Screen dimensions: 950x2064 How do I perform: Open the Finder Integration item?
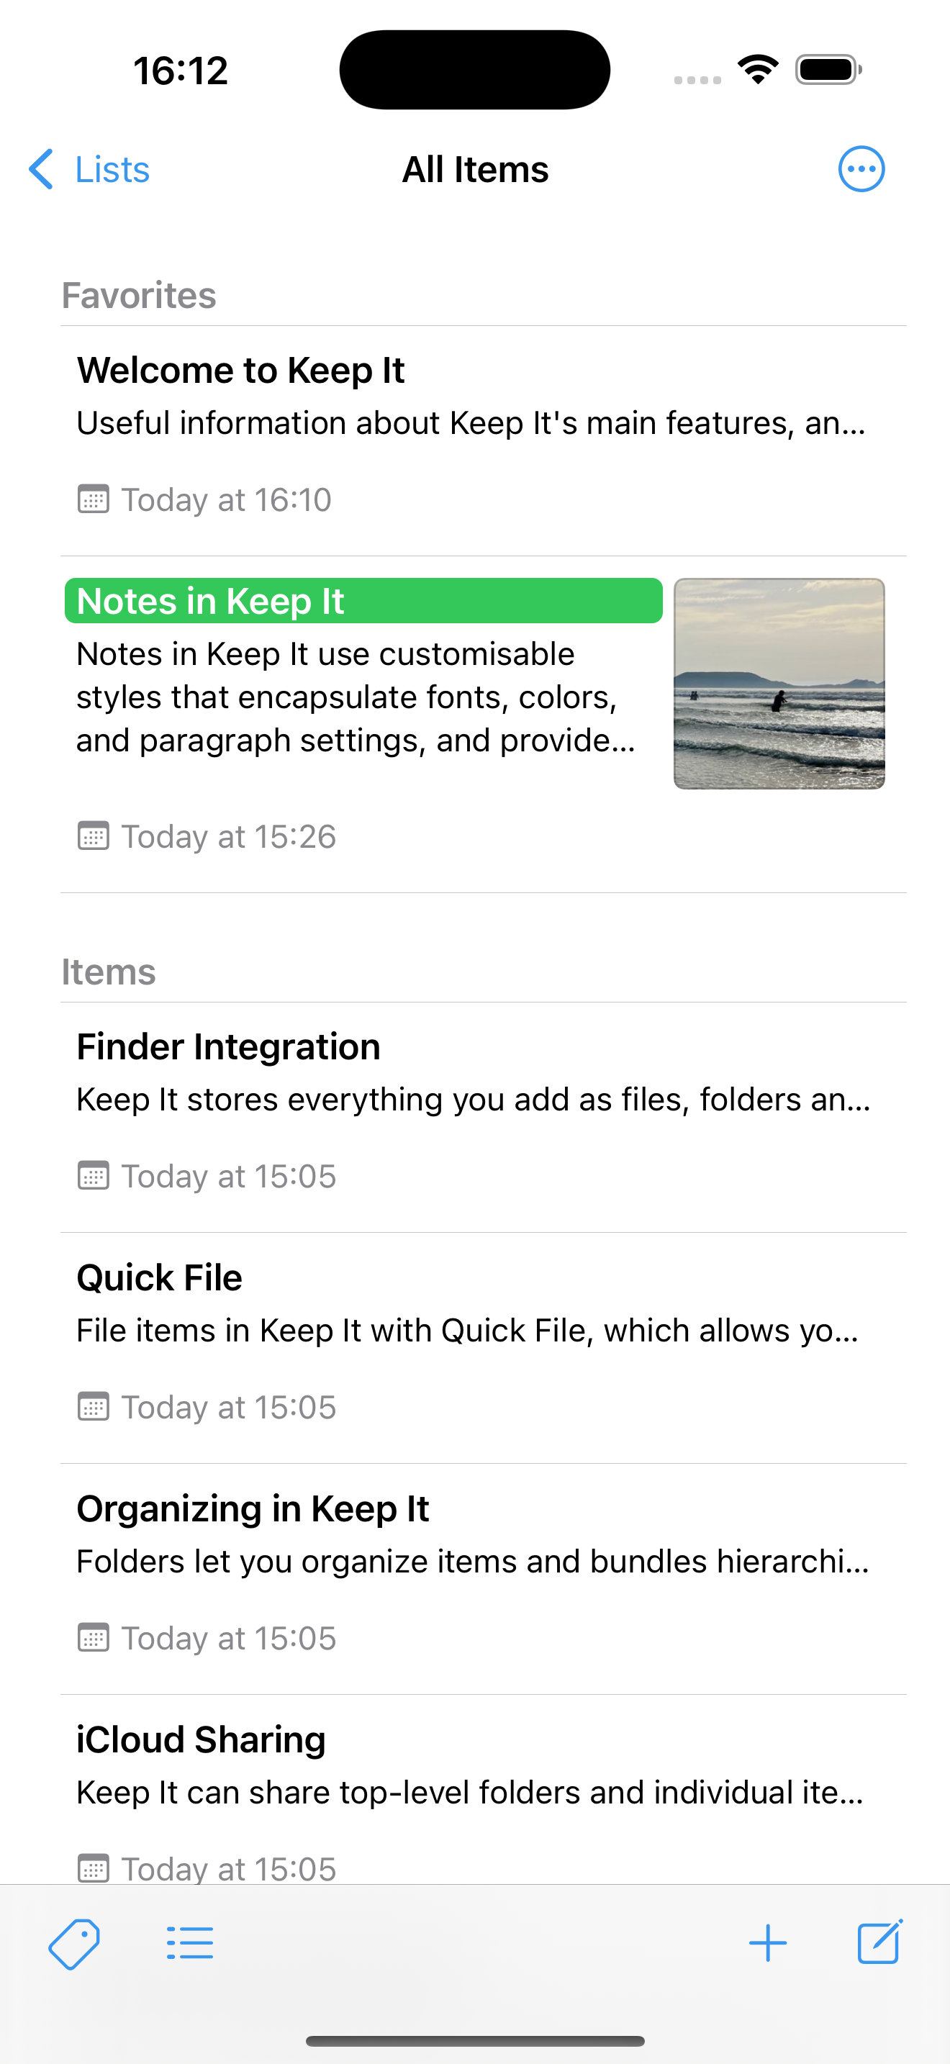pyautogui.click(x=483, y=1117)
